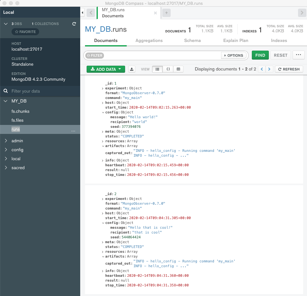The image size is (307, 296).
Task: Click the seed value 544064424
Action: pos(131,237)
